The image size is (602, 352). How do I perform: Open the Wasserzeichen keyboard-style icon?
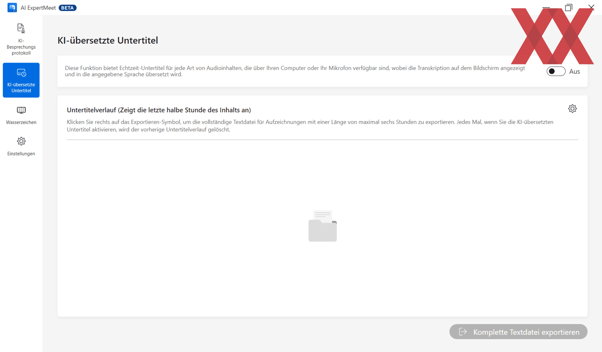click(21, 110)
